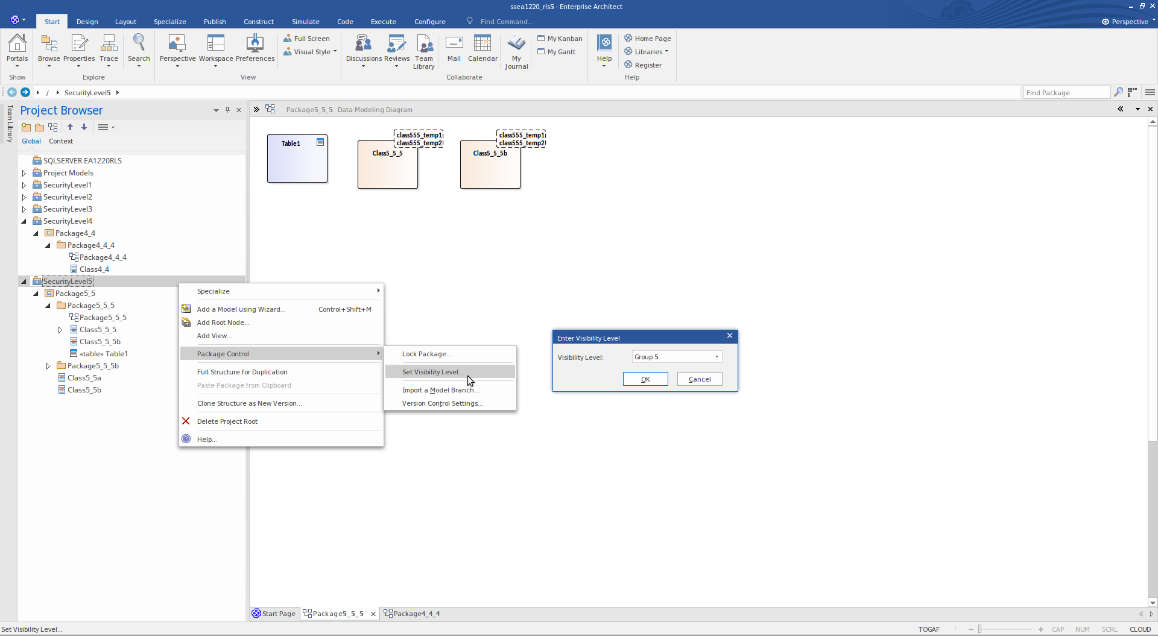
Task: Click the zoom slider in status bar
Action: (x=1005, y=629)
